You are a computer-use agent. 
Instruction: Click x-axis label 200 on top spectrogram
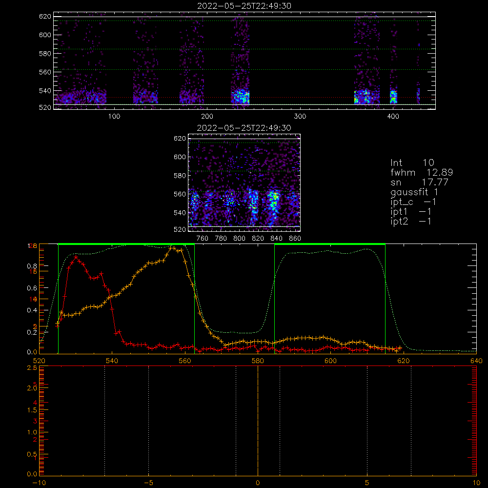[207, 116]
